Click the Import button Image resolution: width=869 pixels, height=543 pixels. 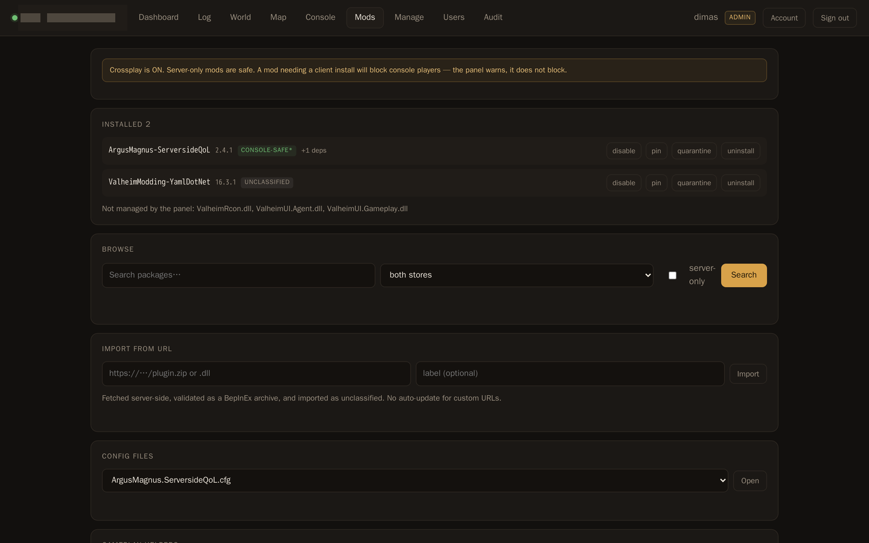point(748,374)
